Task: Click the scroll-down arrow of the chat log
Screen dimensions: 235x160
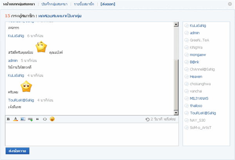Action: 176,113
